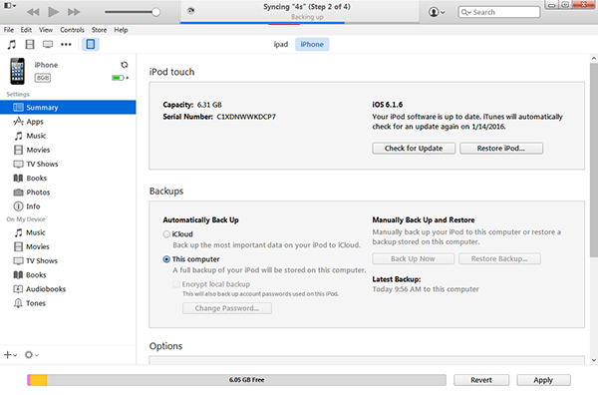Open the gear actions dropdown in sidebar

pos(31,355)
